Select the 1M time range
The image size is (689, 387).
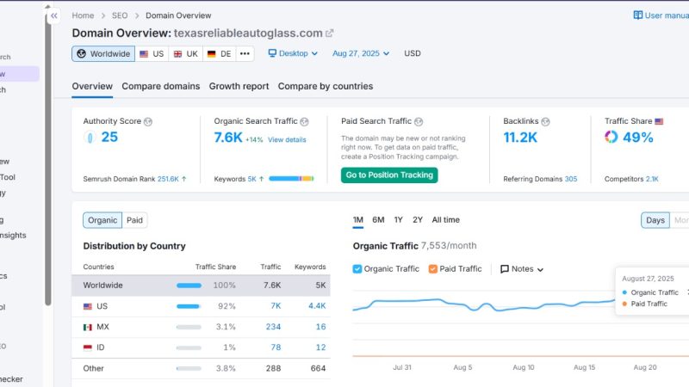point(358,220)
